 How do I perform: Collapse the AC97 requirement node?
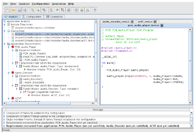(x=8, y=98)
